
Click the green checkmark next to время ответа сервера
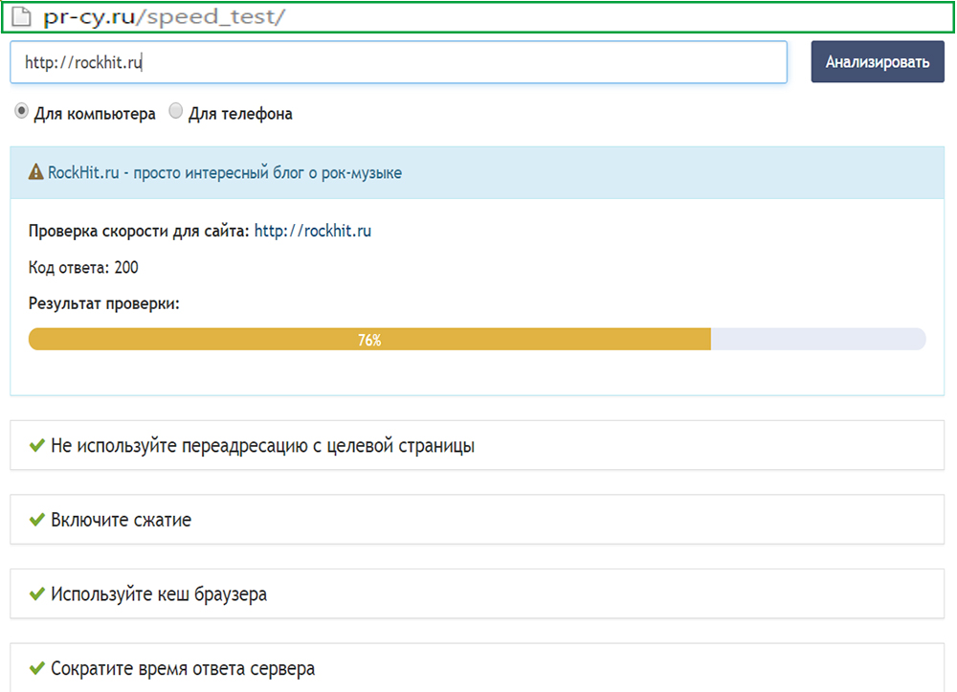[36, 669]
